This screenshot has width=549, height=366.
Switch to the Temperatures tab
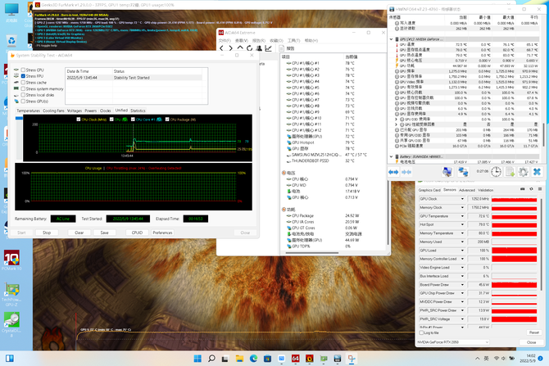pyautogui.click(x=29, y=111)
